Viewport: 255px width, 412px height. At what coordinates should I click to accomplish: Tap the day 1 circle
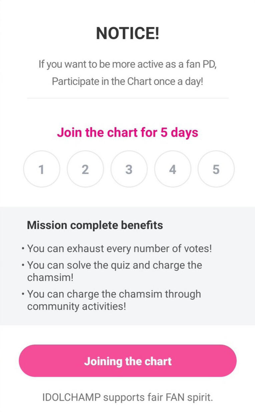pos(41,169)
